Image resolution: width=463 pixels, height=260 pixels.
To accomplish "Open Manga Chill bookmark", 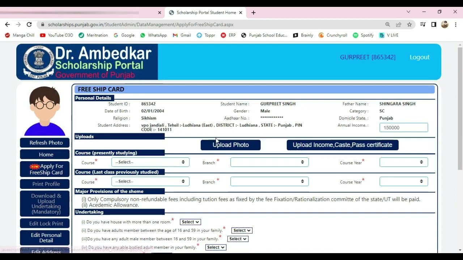I will click(20, 35).
